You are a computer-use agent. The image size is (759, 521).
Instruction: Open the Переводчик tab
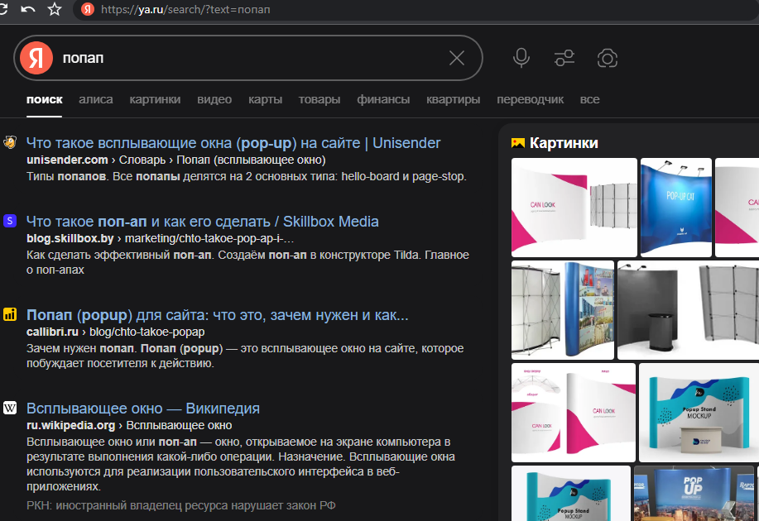[x=530, y=99]
